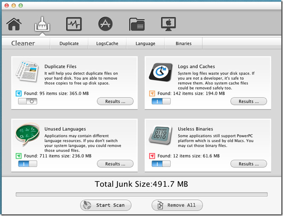
Task: Open the file manager folder icon
Action: tap(137, 25)
